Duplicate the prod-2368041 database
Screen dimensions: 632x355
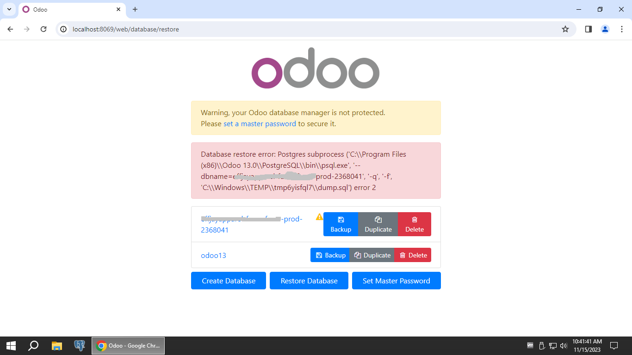tap(378, 224)
